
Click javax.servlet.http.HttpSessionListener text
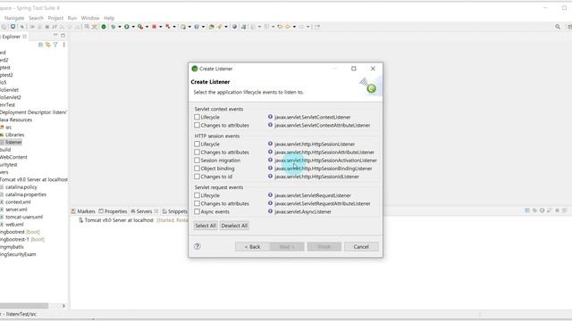click(x=315, y=144)
